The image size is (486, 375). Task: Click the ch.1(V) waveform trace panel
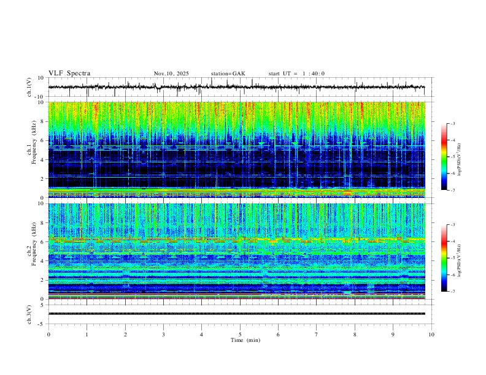pyautogui.click(x=241, y=87)
